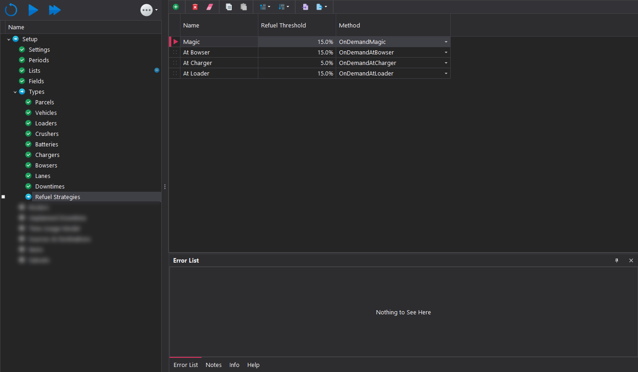
Task: Click the pink eraser clear icon
Action: (x=210, y=7)
